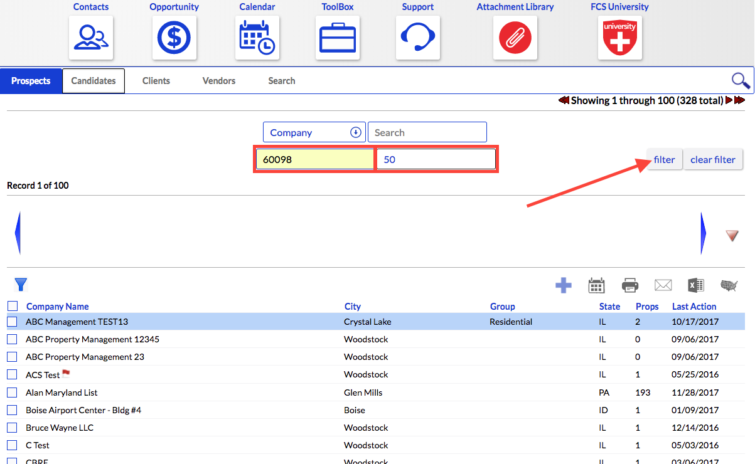
Task: Open the ToolBox briefcase icon
Action: tap(338, 38)
